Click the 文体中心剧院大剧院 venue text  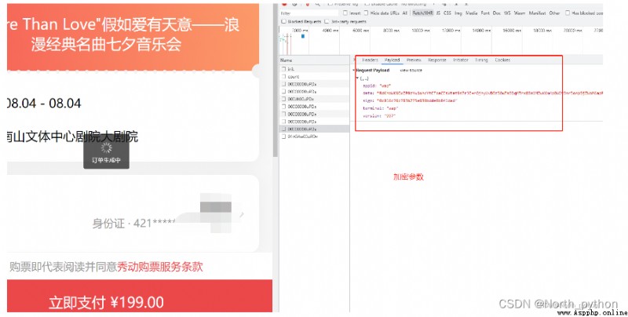point(83,137)
